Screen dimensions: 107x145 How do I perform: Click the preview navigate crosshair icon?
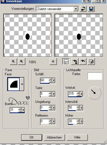53,62
